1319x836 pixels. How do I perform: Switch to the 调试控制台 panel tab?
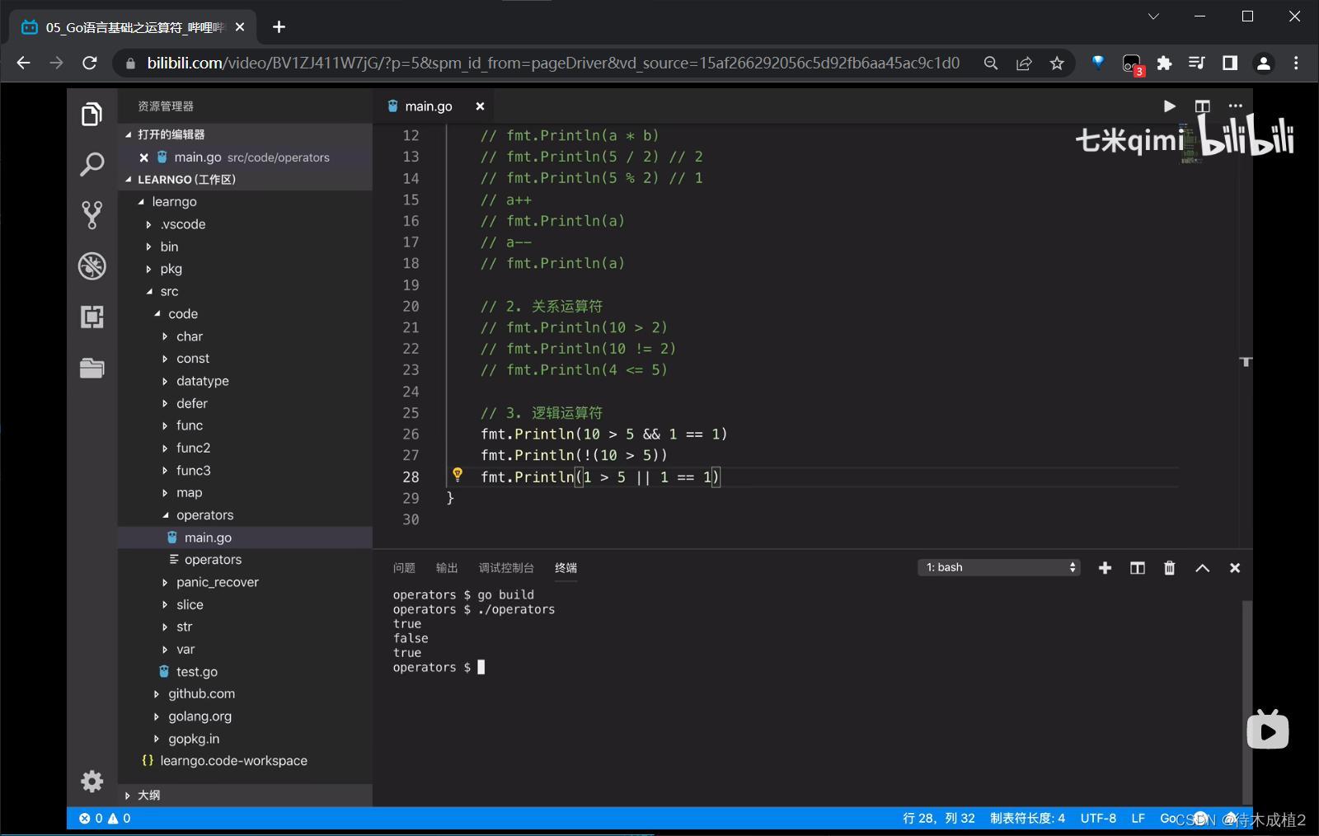point(506,568)
